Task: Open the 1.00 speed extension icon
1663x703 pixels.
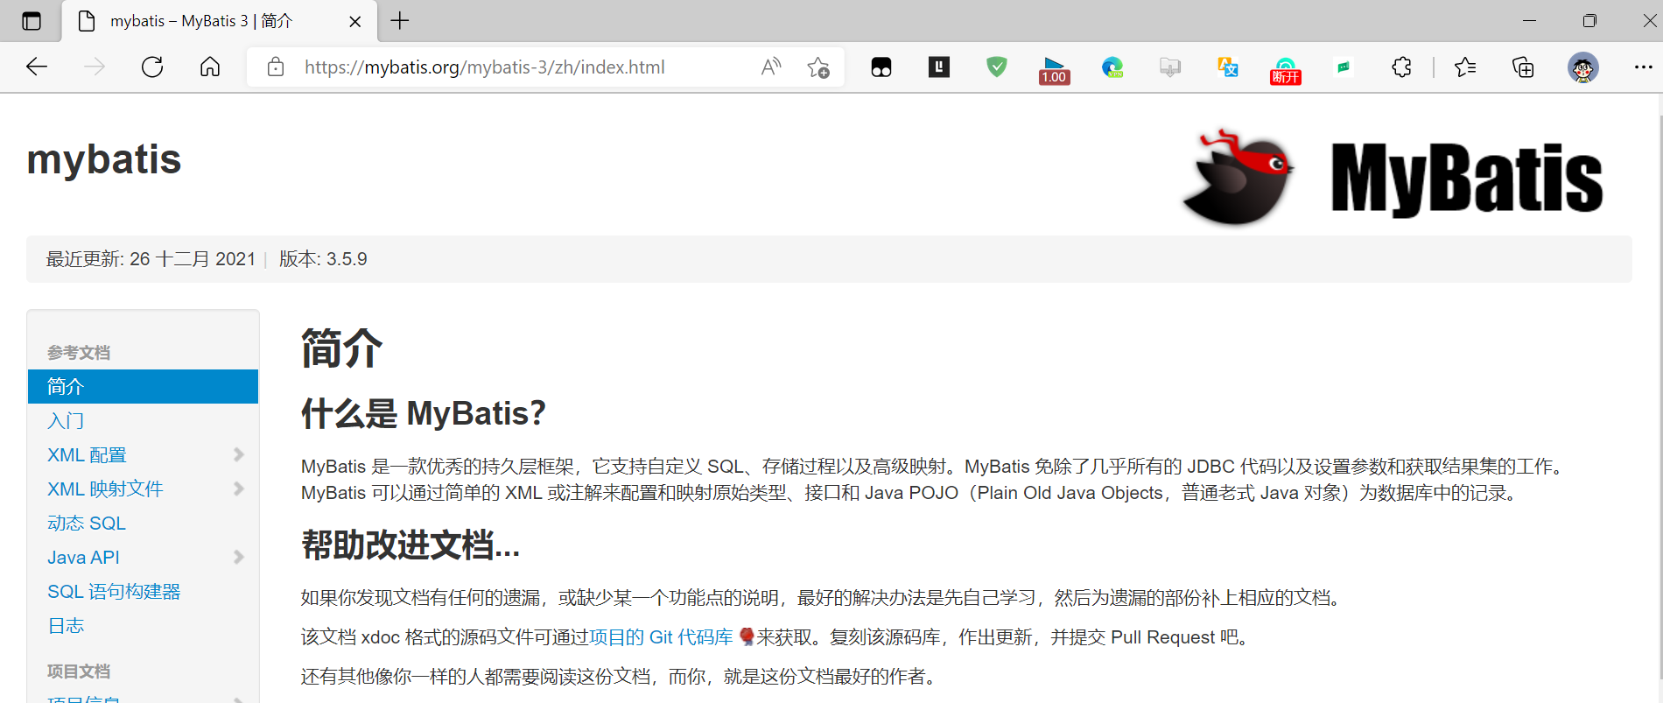Action: tap(1055, 70)
